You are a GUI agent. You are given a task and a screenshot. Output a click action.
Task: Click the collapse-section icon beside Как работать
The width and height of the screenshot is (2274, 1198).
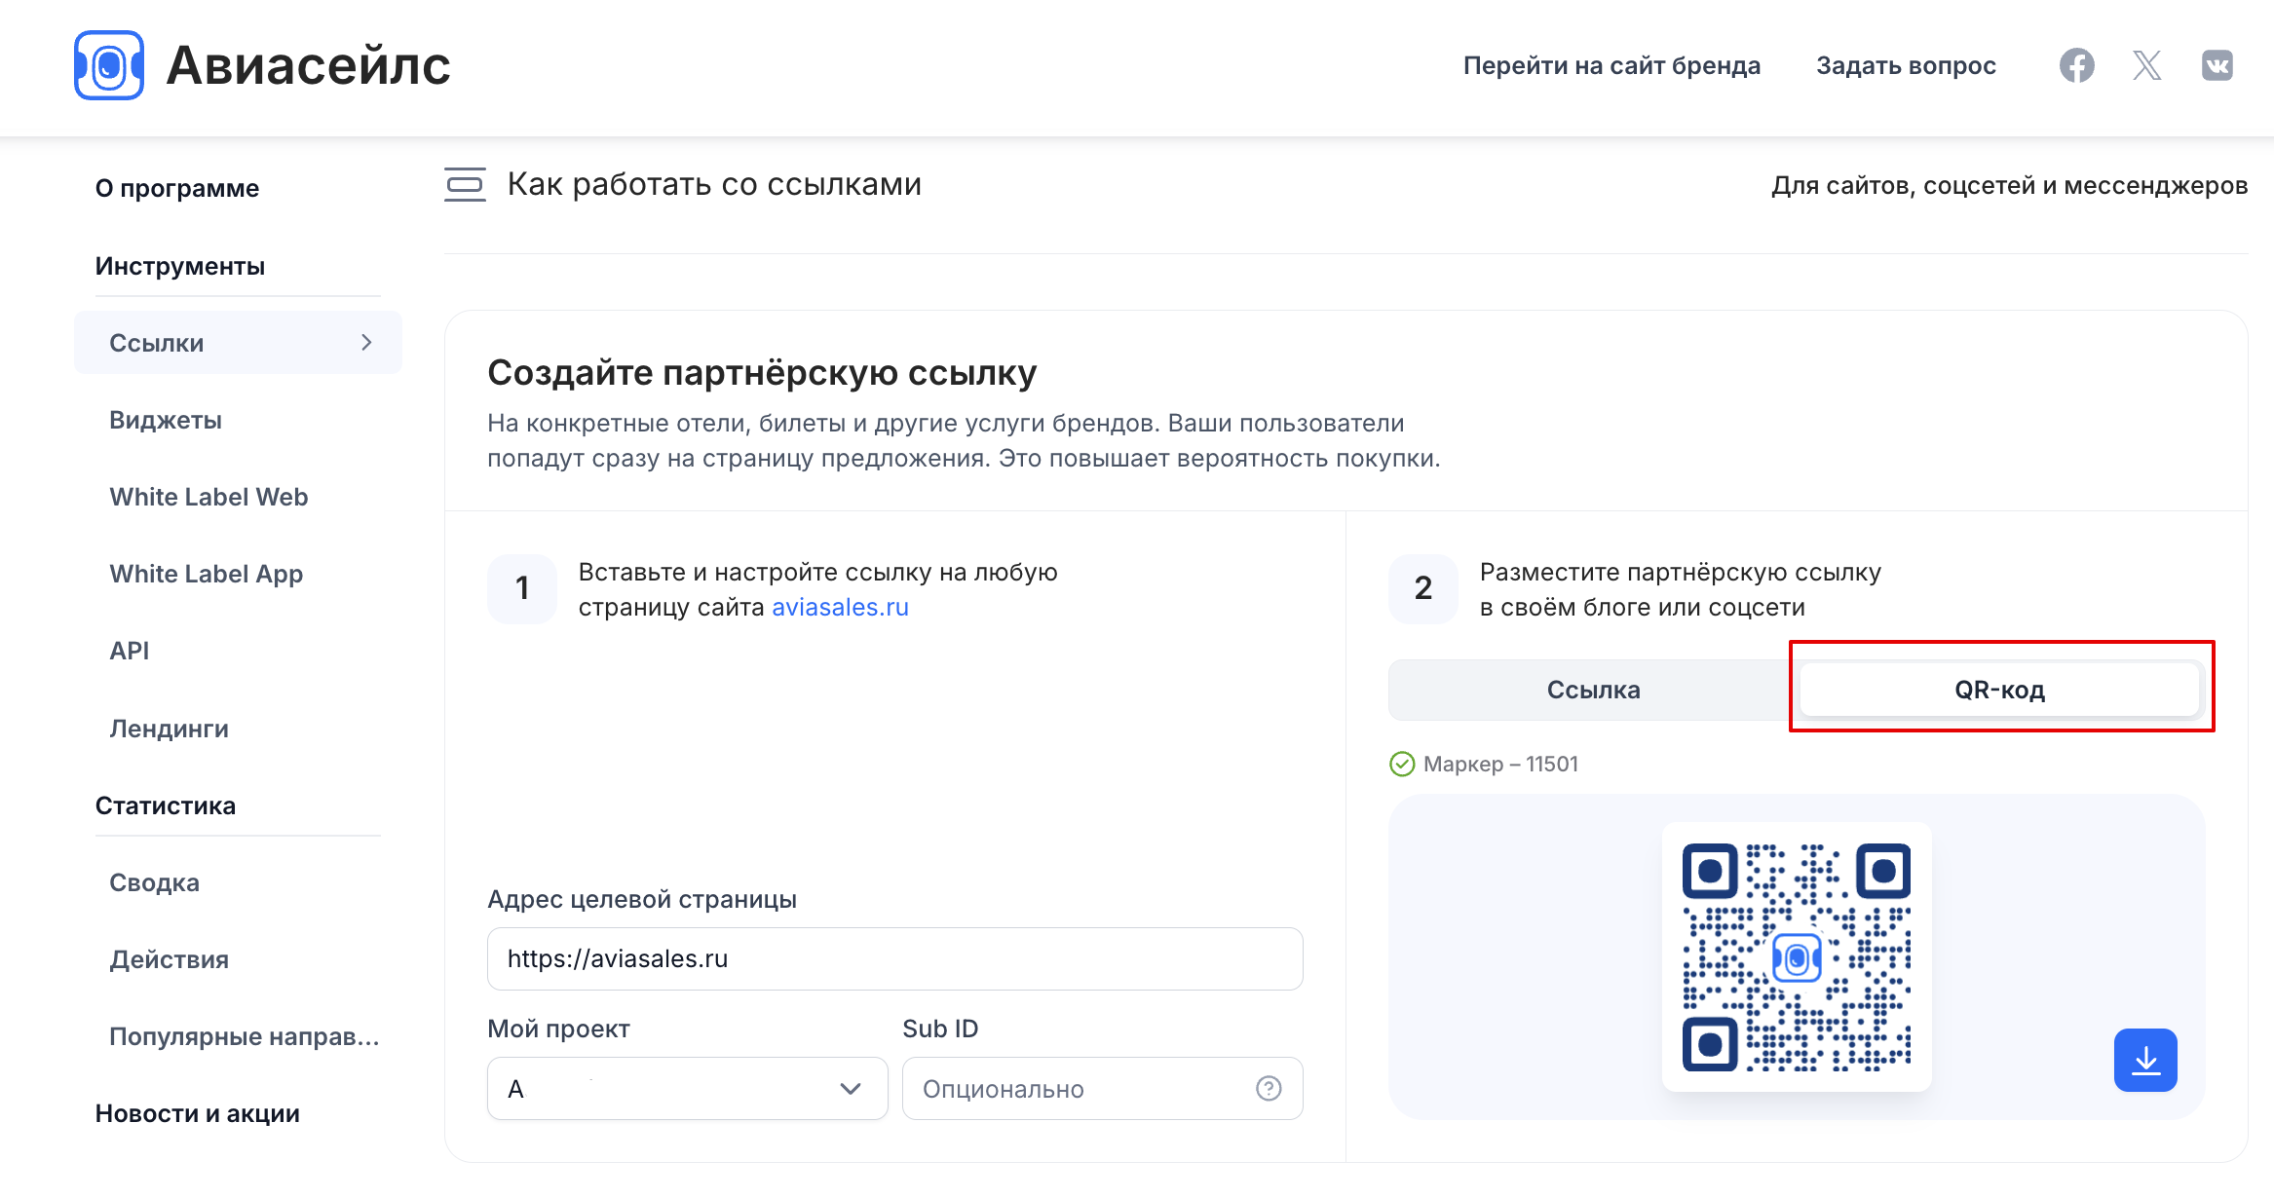pyautogui.click(x=465, y=184)
